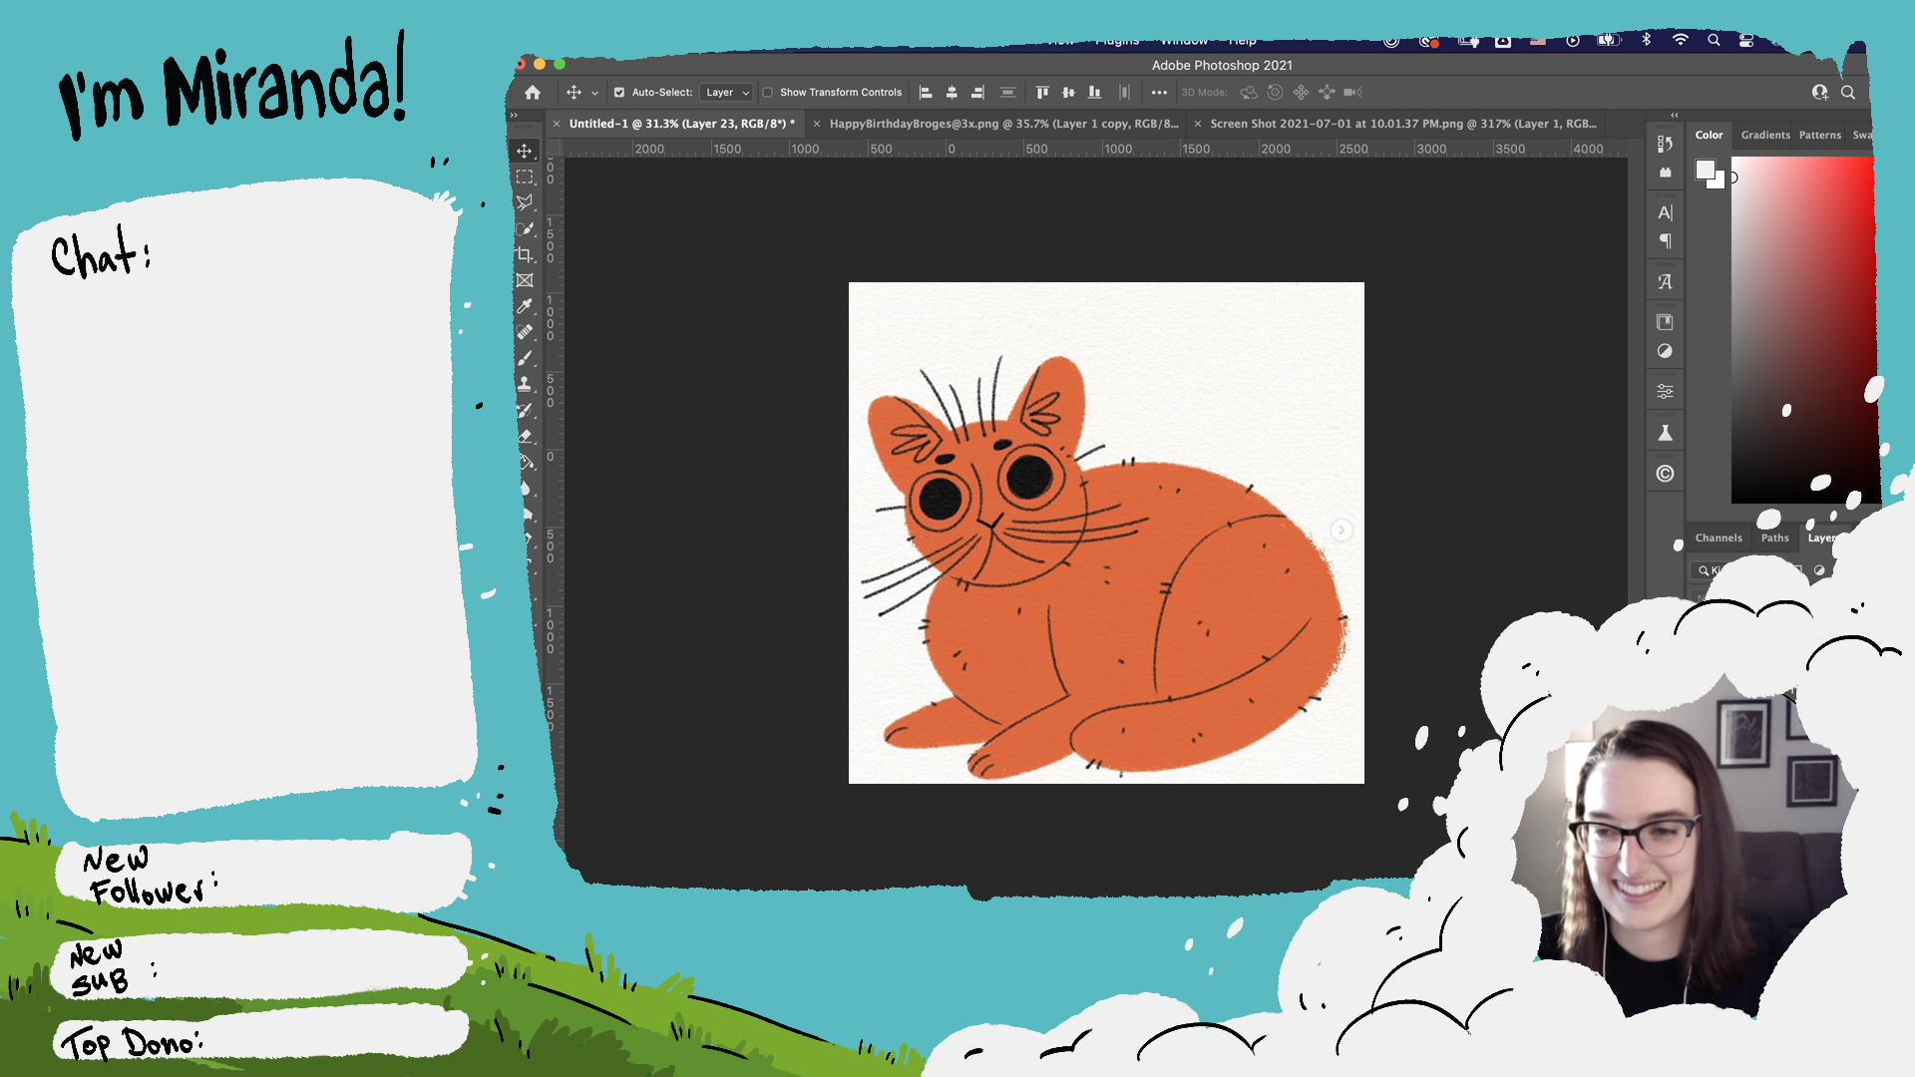Open more align options (three dots)
The height and width of the screenshot is (1077, 1915).
point(1159,92)
